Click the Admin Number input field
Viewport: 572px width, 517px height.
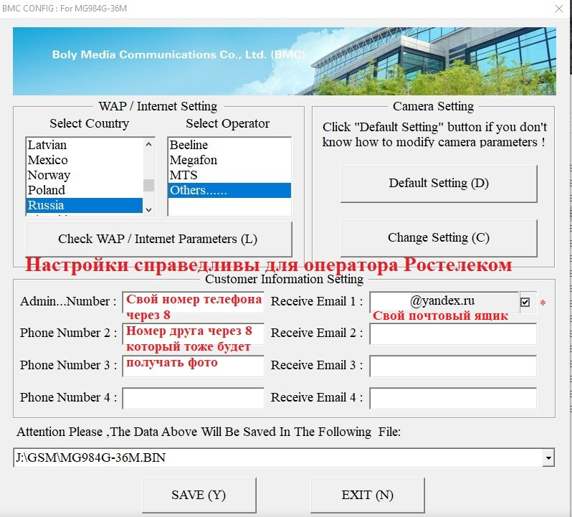point(194,302)
